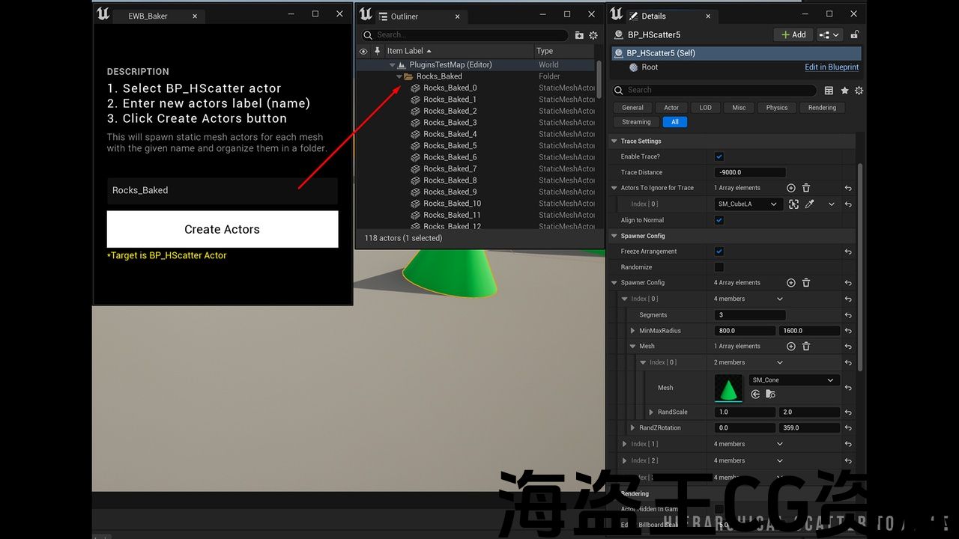Viewport: 959px width, 539px height.
Task: Uncheck the Enable Trace checkbox
Action: [x=719, y=156]
